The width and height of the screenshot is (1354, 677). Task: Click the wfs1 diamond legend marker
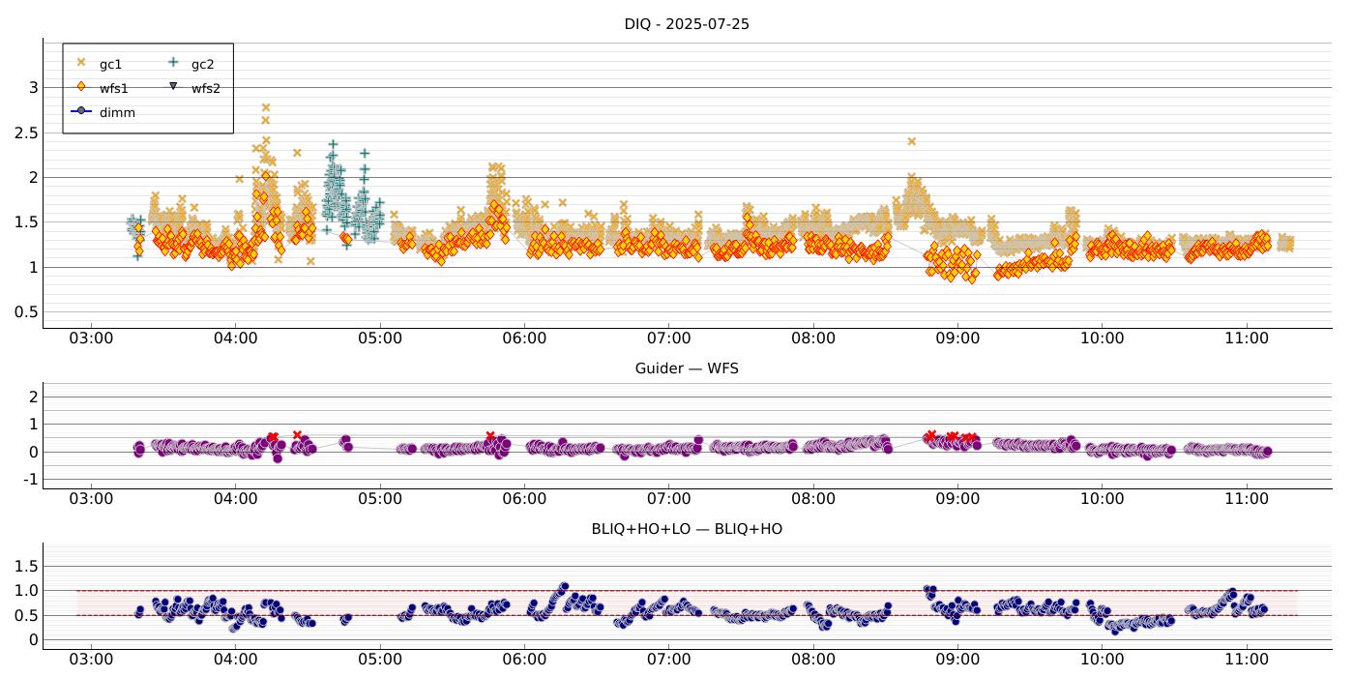(x=81, y=88)
